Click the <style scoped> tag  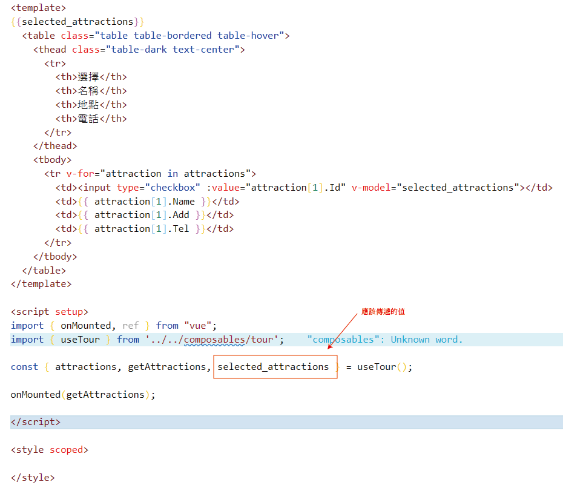pyautogui.click(x=50, y=450)
